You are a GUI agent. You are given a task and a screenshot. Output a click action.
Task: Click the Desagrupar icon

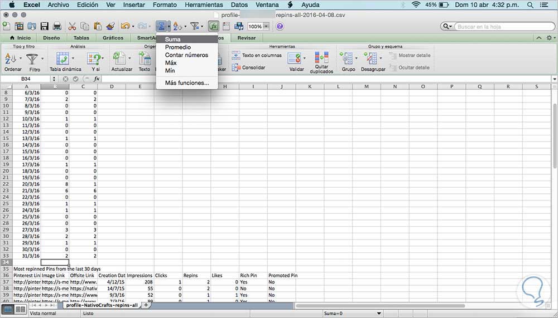coord(370,58)
